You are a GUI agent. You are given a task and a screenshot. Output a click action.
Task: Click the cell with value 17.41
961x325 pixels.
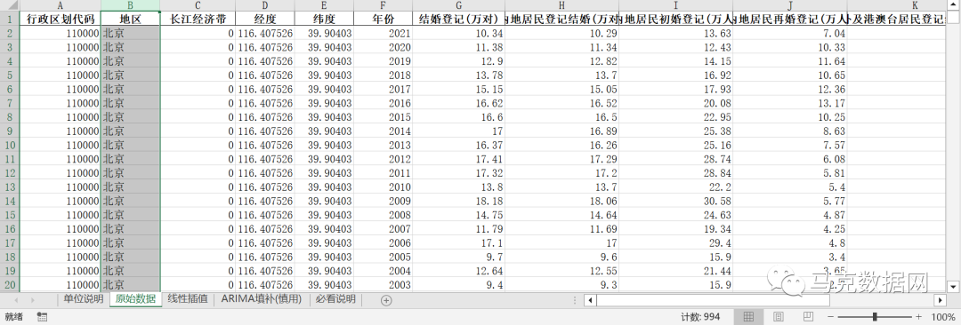pyautogui.click(x=458, y=159)
